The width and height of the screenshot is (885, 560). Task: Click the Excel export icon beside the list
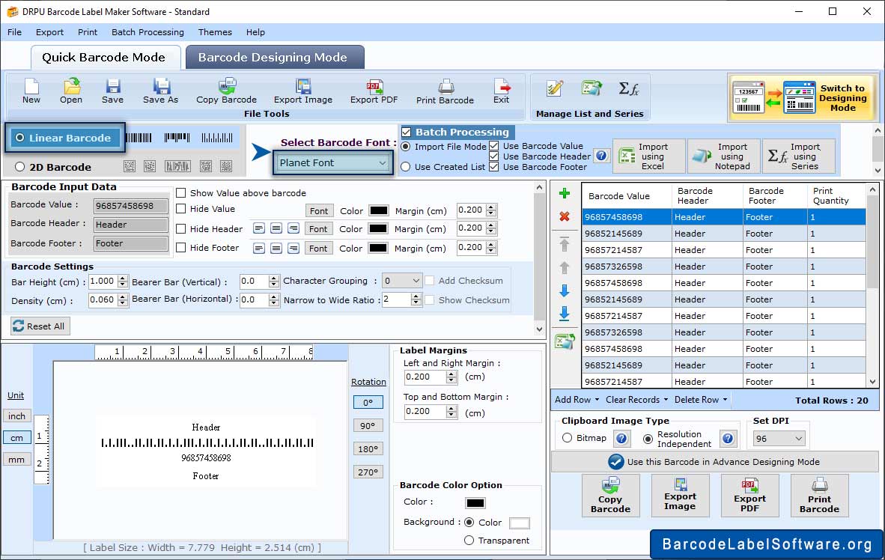[x=564, y=341]
